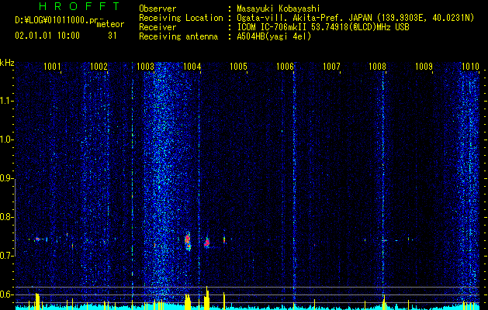The image size is (488, 310).
Task: Click the bright red meteor echo before 1004
Action: [188, 241]
